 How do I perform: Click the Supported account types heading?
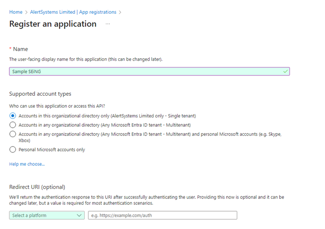pos(40,94)
